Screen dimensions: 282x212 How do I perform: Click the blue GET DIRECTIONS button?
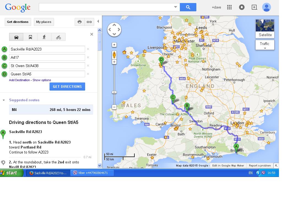click(67, 86)
